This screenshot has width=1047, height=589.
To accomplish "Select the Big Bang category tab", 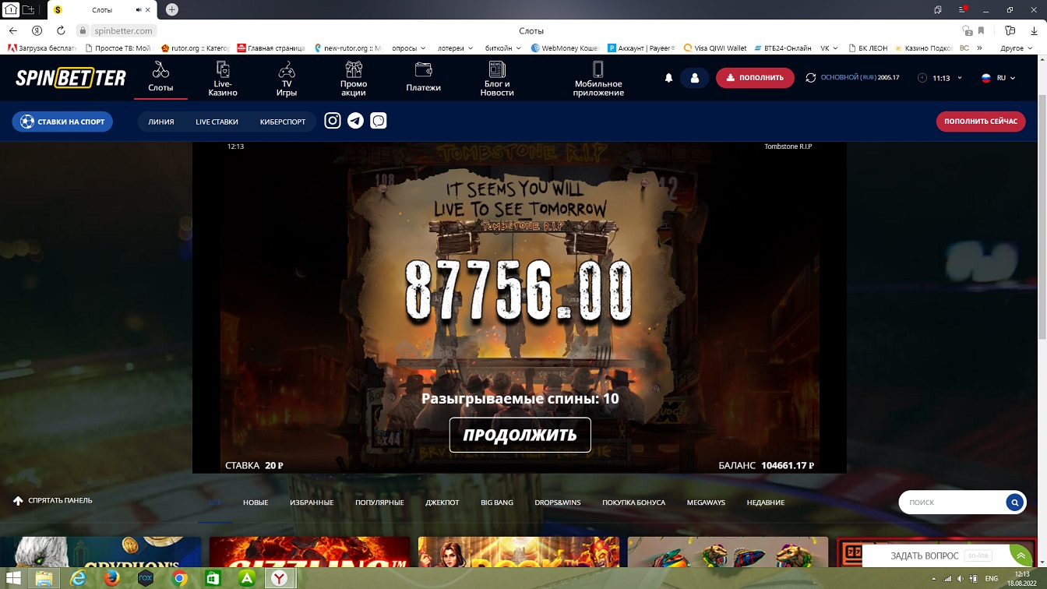I will click(x=497, y=503).
